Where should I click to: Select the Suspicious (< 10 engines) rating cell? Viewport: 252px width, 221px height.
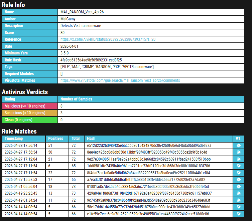click(30, 113)
